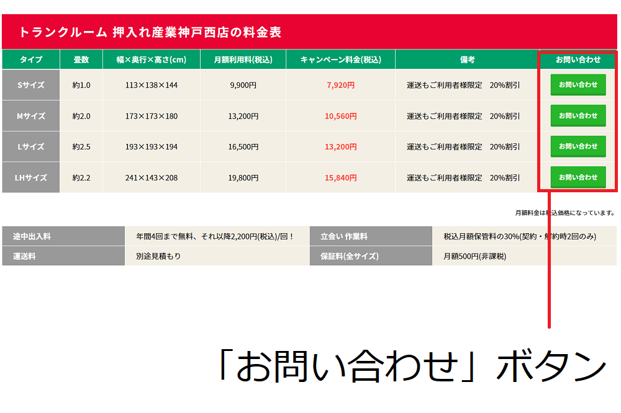Click the キャンペーン料金(税込) column header

click(340, 60)
